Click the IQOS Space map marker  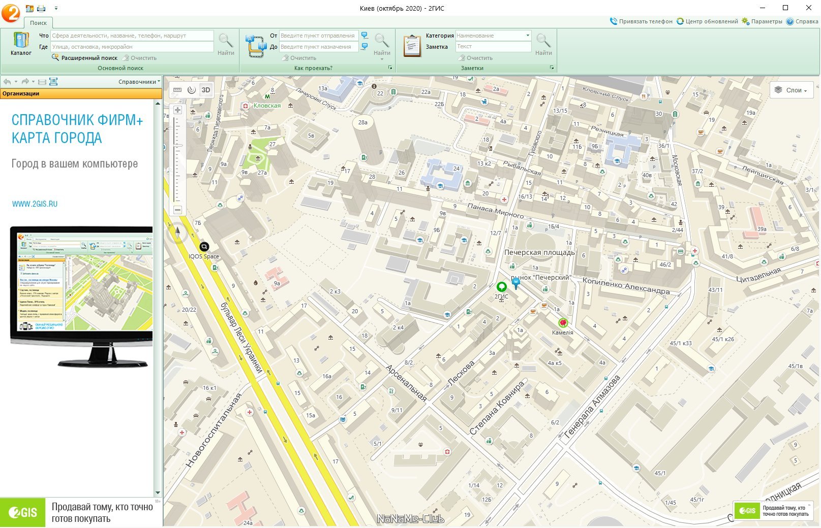pyautogui.click(x=204, y=247)
